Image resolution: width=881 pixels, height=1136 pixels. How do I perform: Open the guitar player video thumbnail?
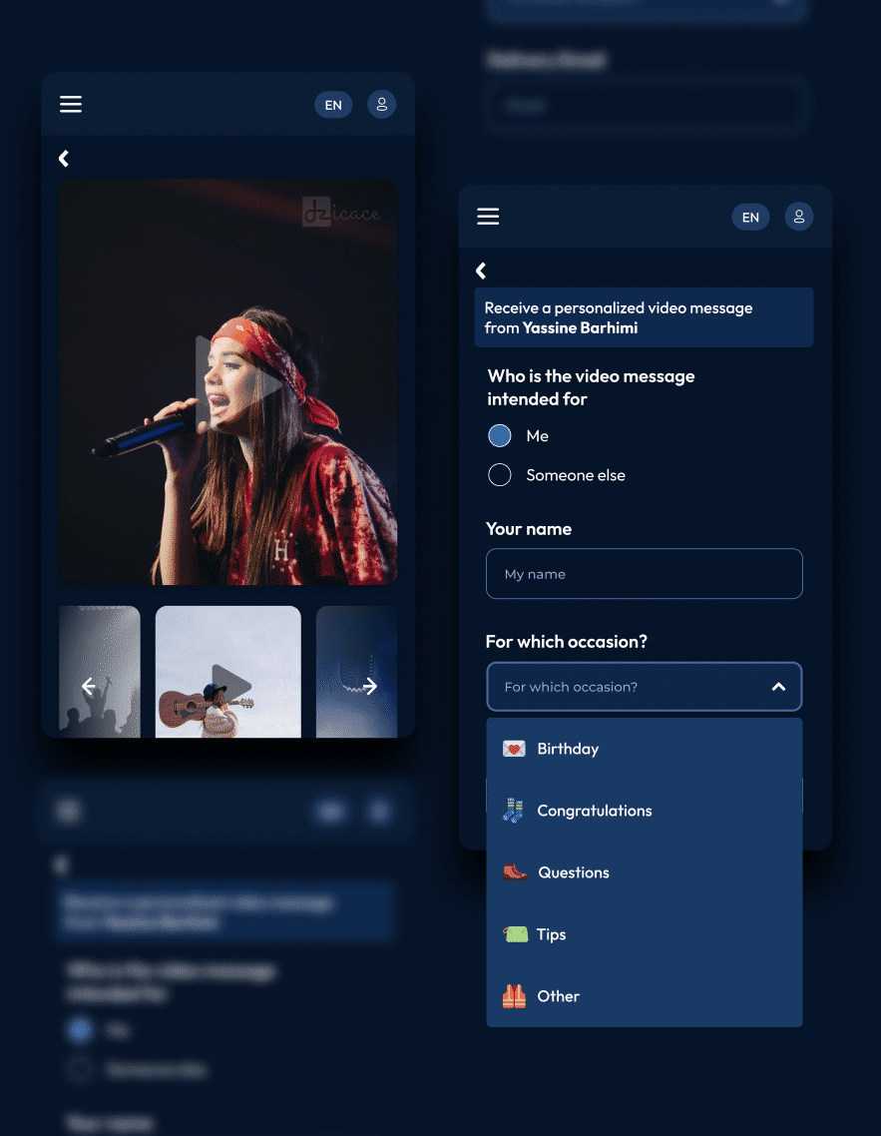click(x=228, y=672)
